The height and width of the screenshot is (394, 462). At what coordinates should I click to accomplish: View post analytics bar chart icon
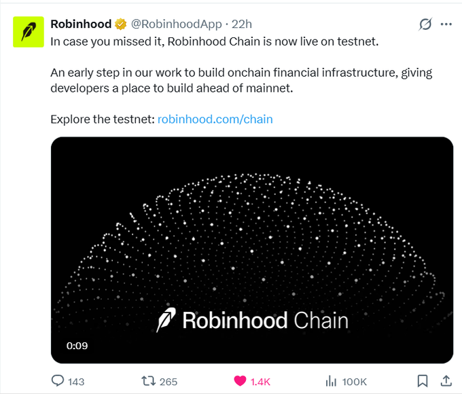pyautogui.click(x=332, y=381)
